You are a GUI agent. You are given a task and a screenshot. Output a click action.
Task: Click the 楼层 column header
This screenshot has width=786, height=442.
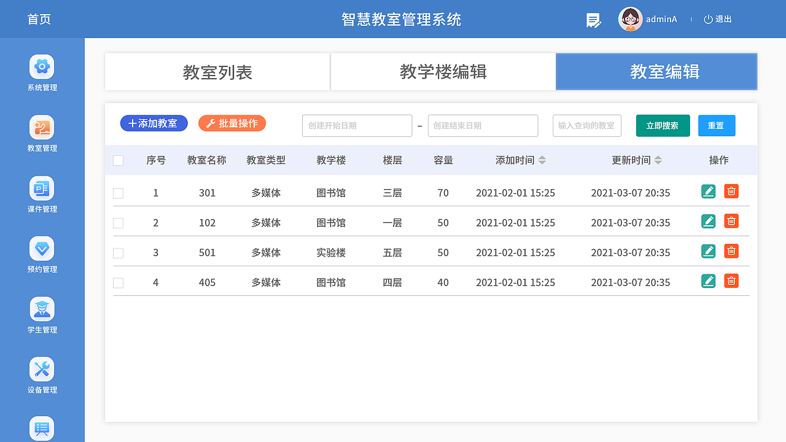point(392,160)
